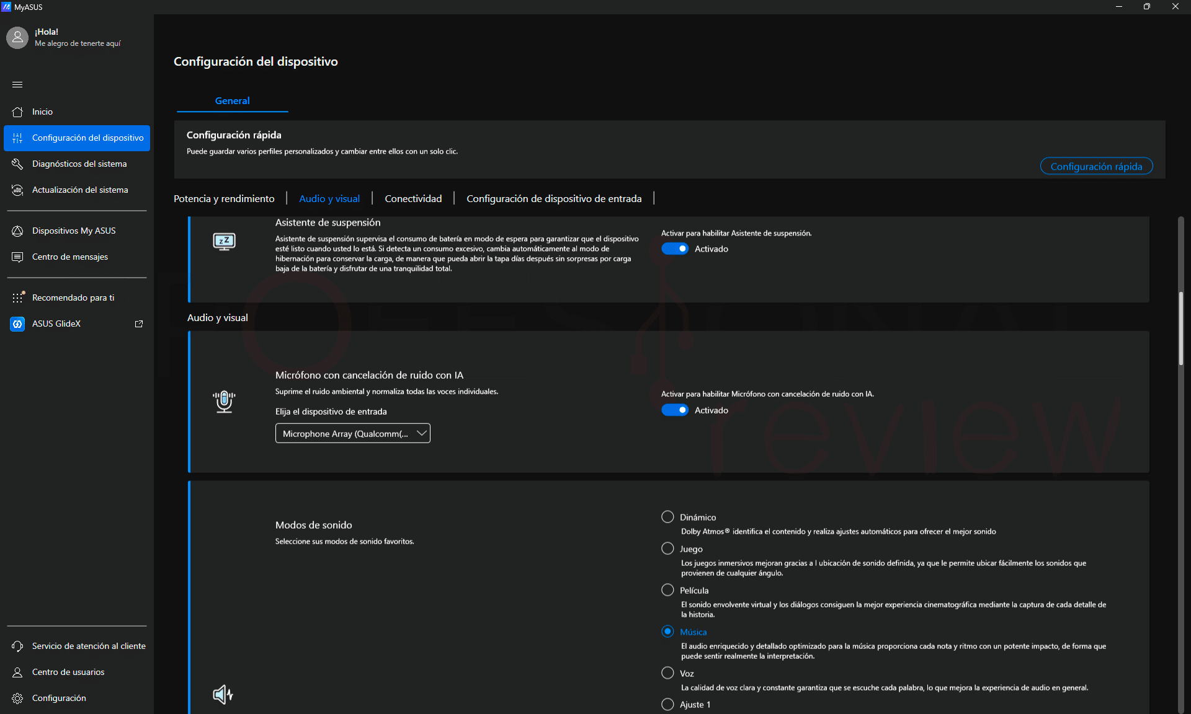Click the Actualización del sistema icon

click(x=17, y=190)
